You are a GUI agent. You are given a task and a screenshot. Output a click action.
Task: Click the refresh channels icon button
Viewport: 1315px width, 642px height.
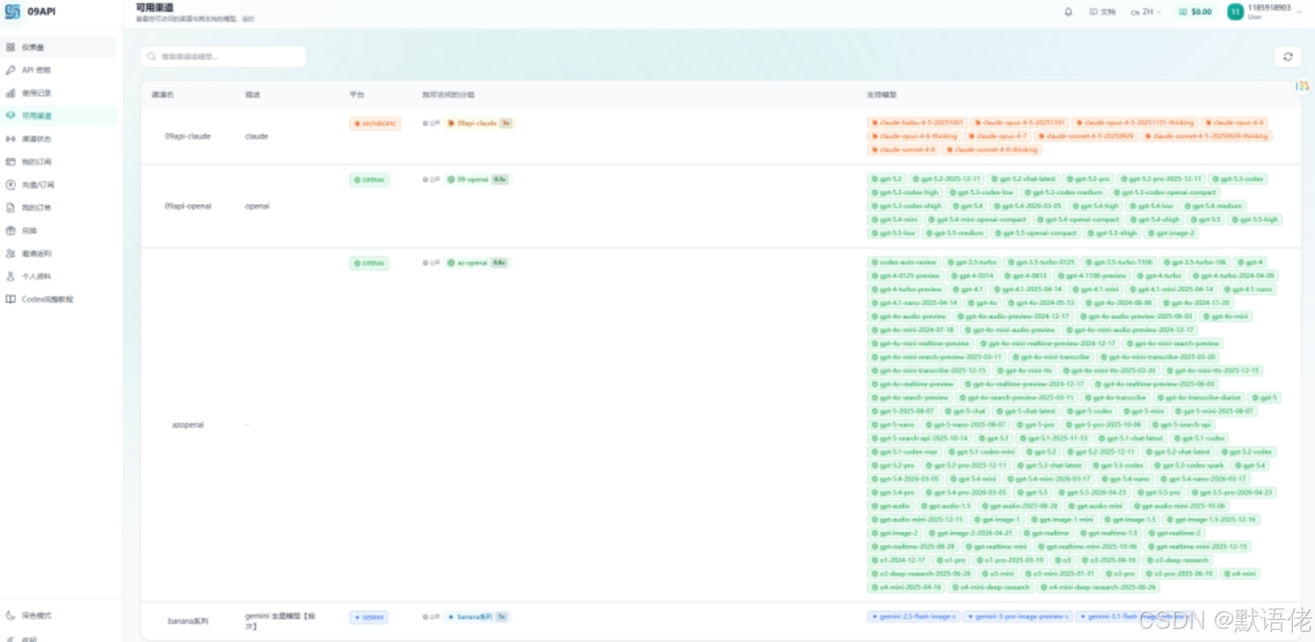1287,57
